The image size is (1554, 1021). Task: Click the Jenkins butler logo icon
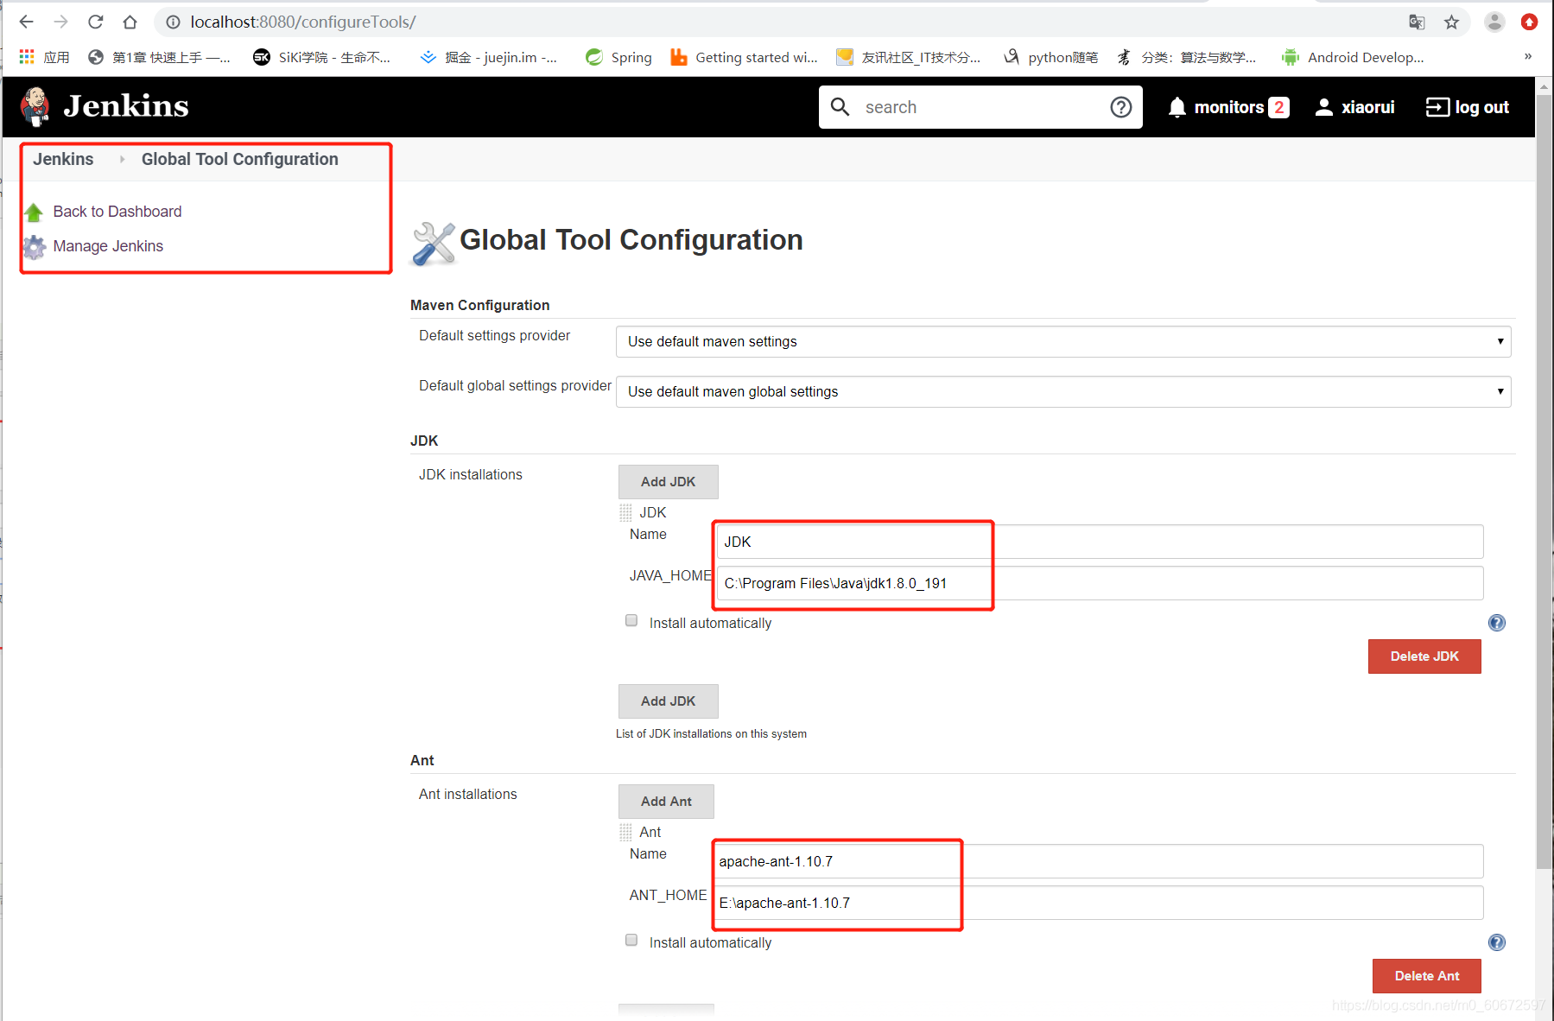click(x=35, y=106)
